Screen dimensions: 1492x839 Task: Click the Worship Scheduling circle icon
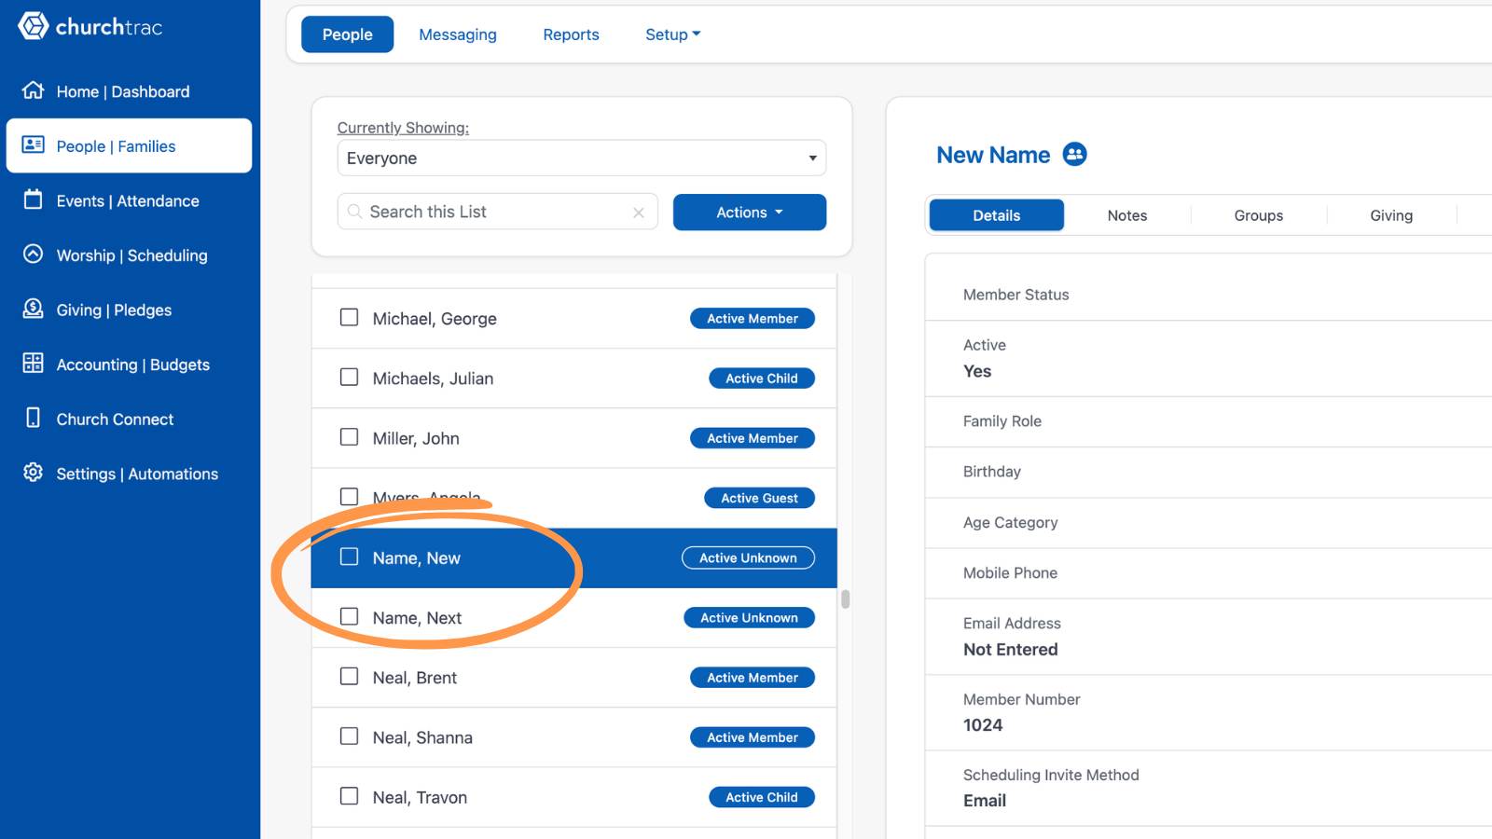[34, 254]
